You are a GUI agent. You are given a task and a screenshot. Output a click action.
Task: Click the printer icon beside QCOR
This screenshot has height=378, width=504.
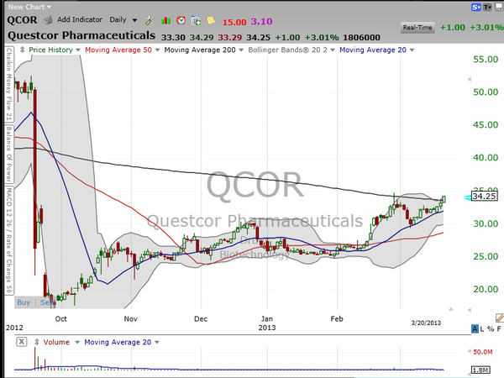48,20
